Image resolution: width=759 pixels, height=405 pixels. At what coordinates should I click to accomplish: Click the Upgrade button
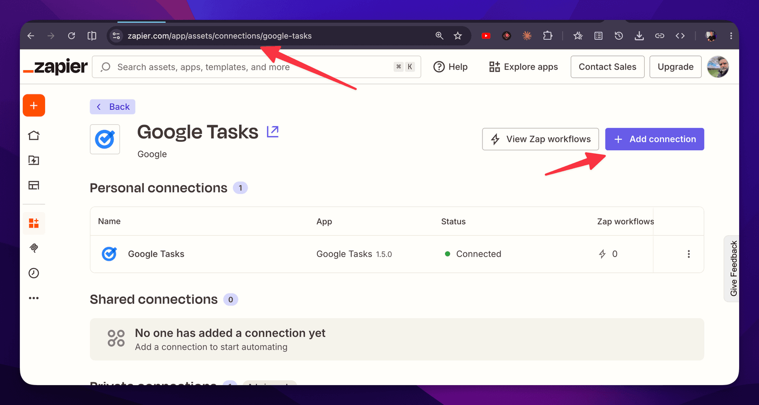676,67
